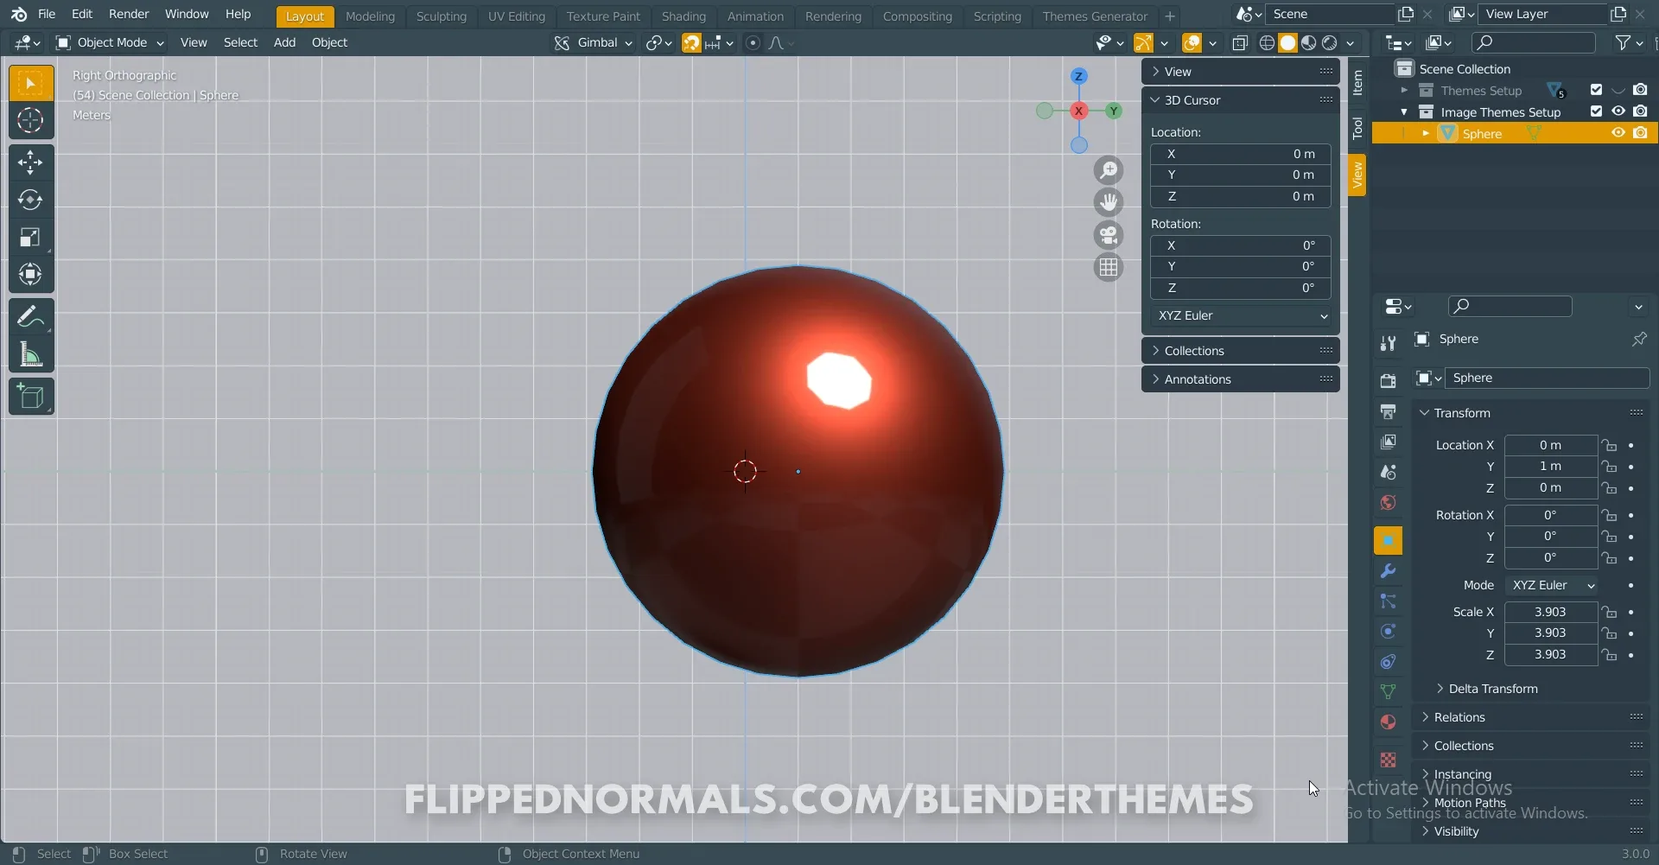Click the Scale X value field
The width and height of the screenshot is (1659, 865).
click(1551, 612)
